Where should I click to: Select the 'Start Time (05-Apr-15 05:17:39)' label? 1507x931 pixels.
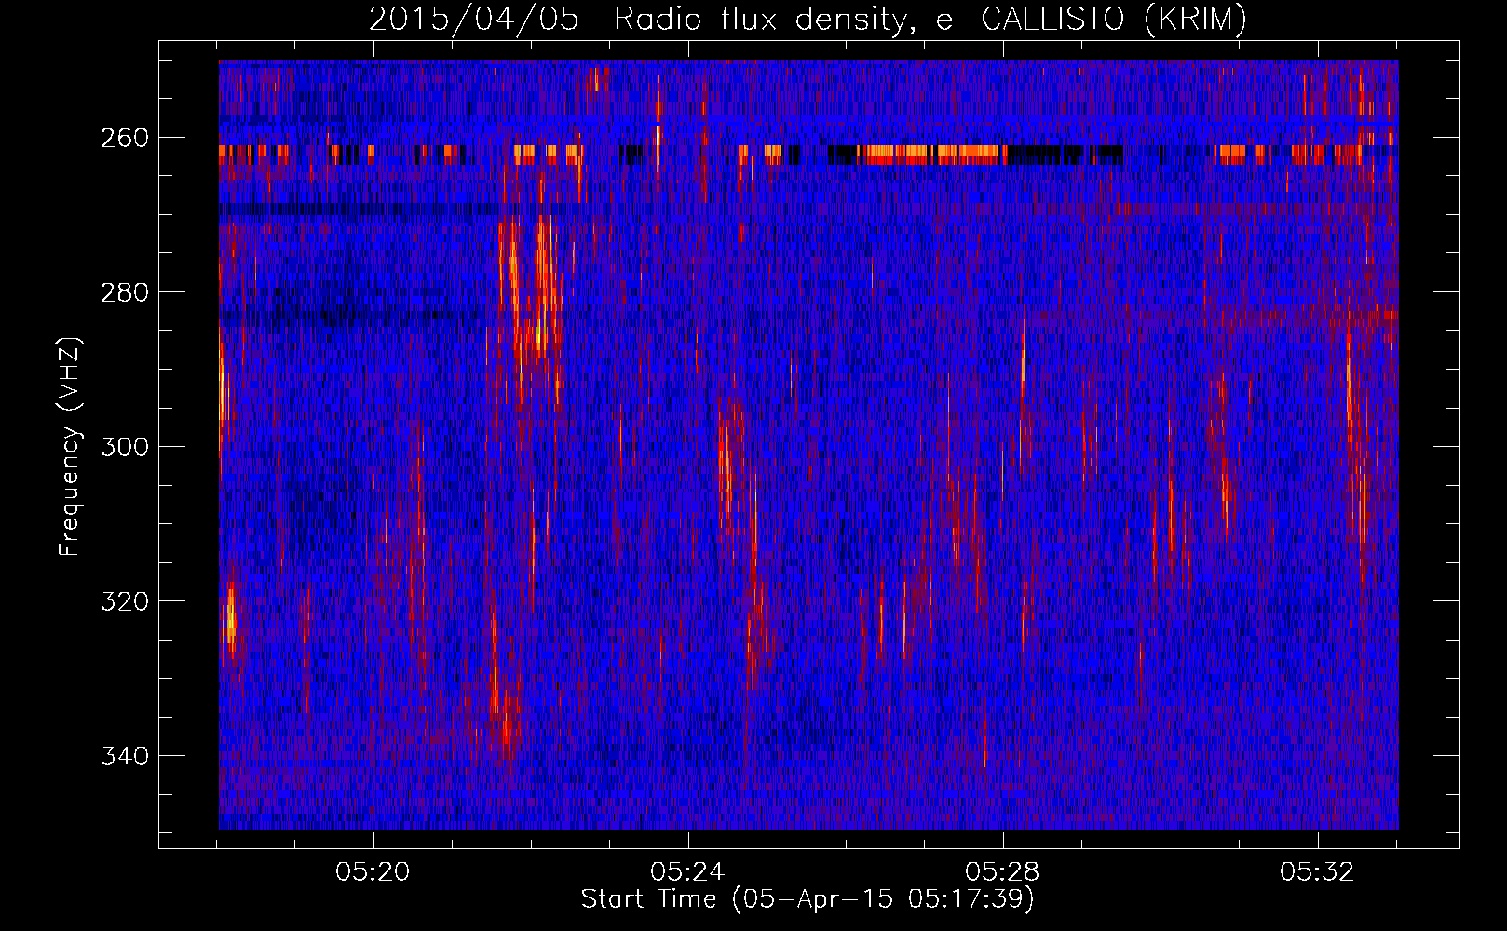tap(808, 899)
